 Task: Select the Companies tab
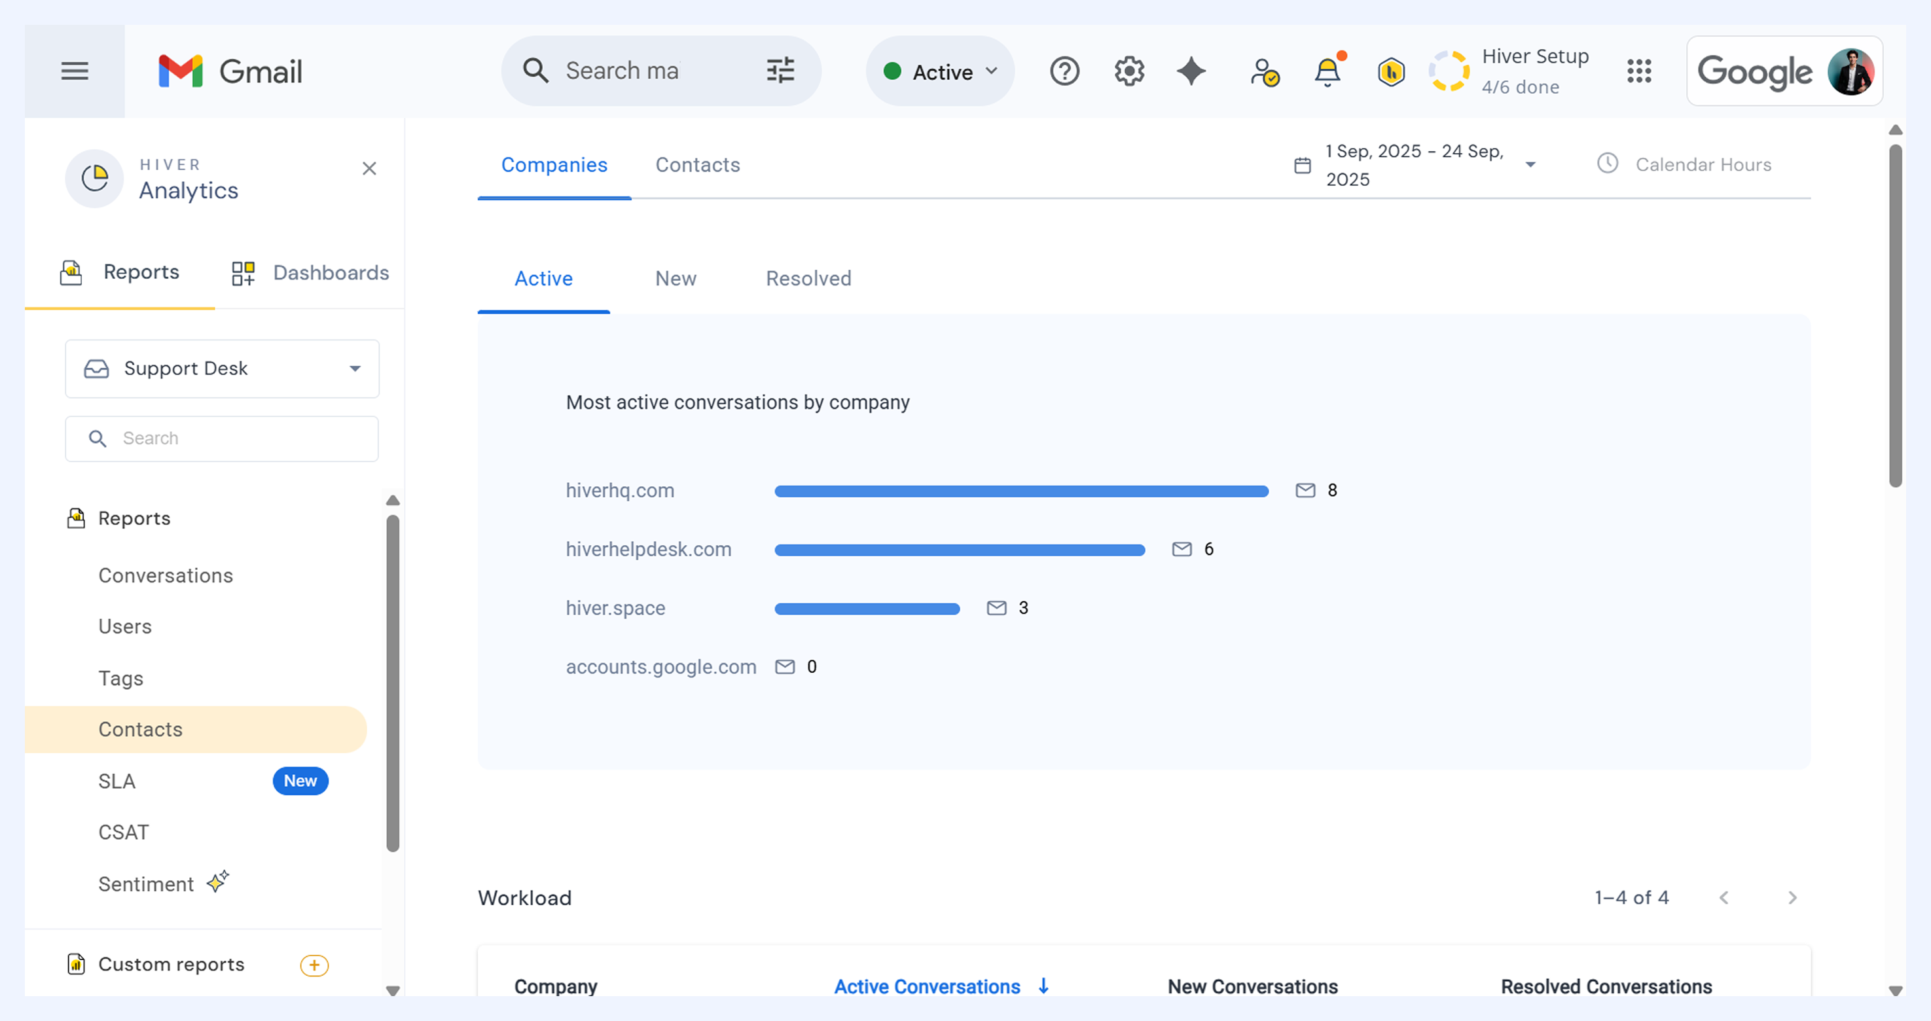click(x=554, y=165)
